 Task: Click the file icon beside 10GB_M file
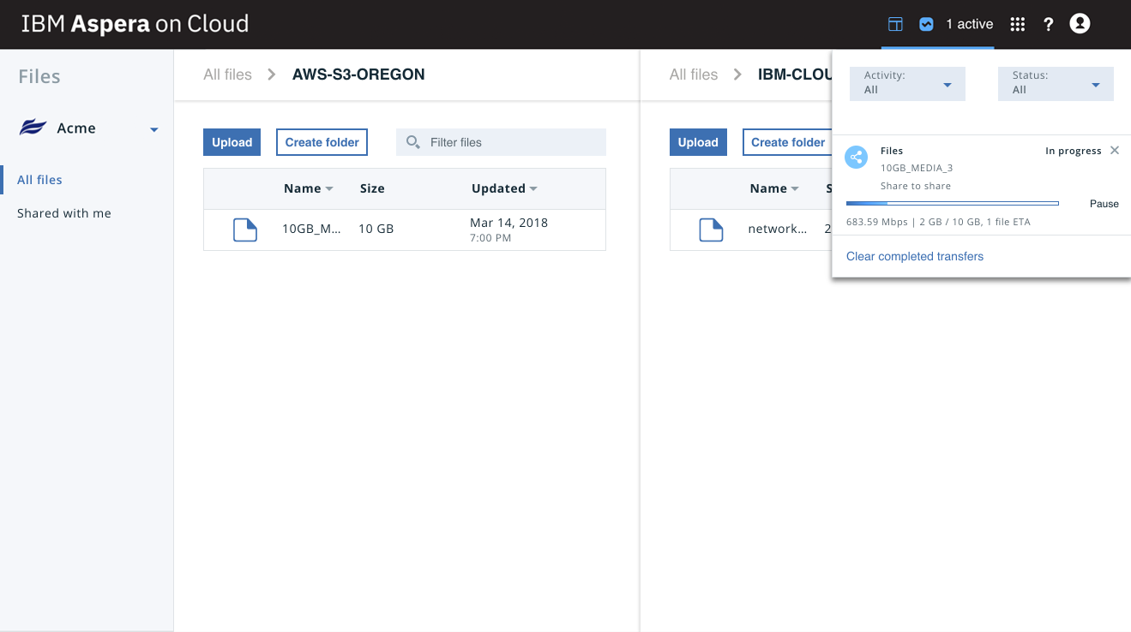point(245,230)
